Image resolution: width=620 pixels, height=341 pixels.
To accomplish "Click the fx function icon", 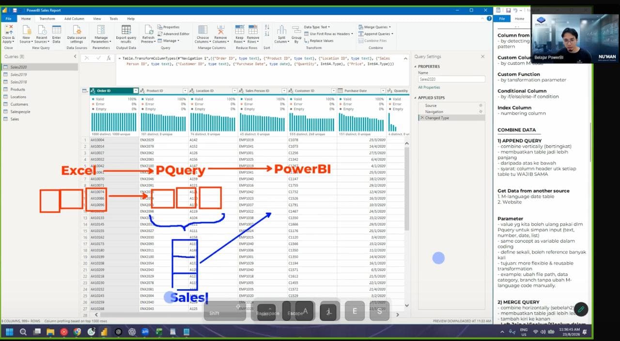I will (x=109, y=58).
